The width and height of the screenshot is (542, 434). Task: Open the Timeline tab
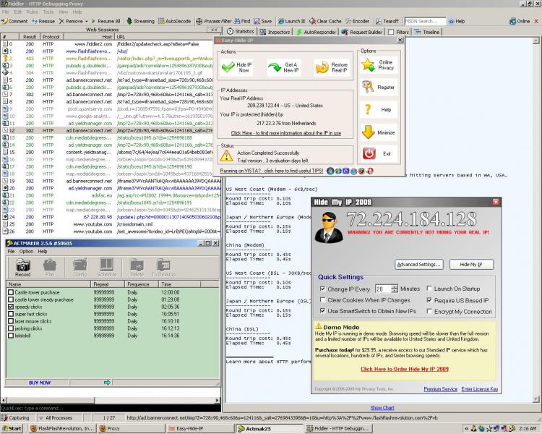(427, 32)
